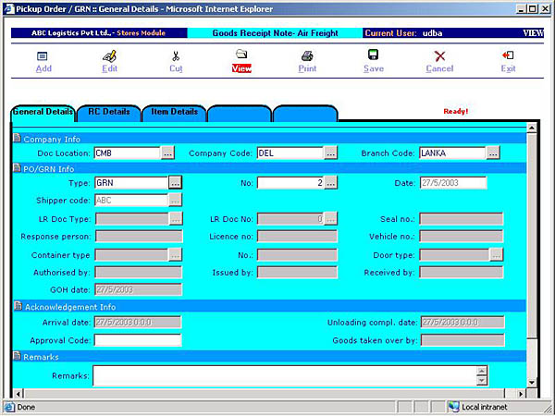Viewport: 555px width, 416px height.
Task: Click the Cancel X icon
Action: 439,56
